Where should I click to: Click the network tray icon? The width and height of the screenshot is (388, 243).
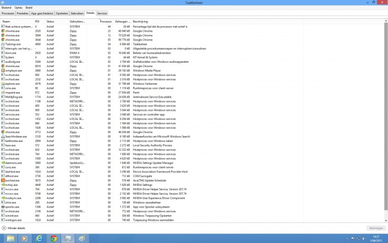pos(358,239)
